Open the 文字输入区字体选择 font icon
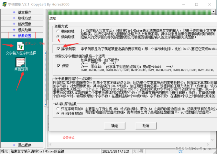This screenshot has width=217, height=154. (21, 46)
